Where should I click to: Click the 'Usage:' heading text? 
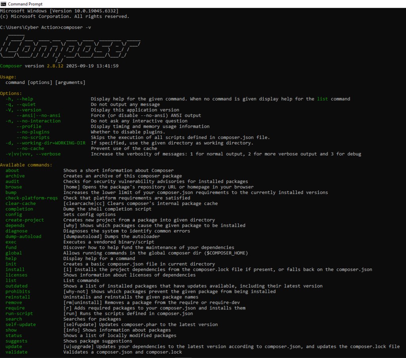pyautogui.click(x=8, y=77)
